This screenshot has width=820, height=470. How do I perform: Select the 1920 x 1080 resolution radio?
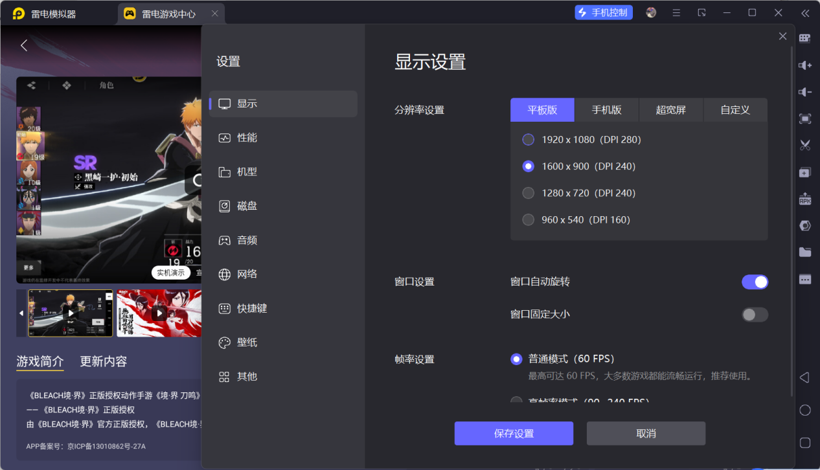coord(528,139)
